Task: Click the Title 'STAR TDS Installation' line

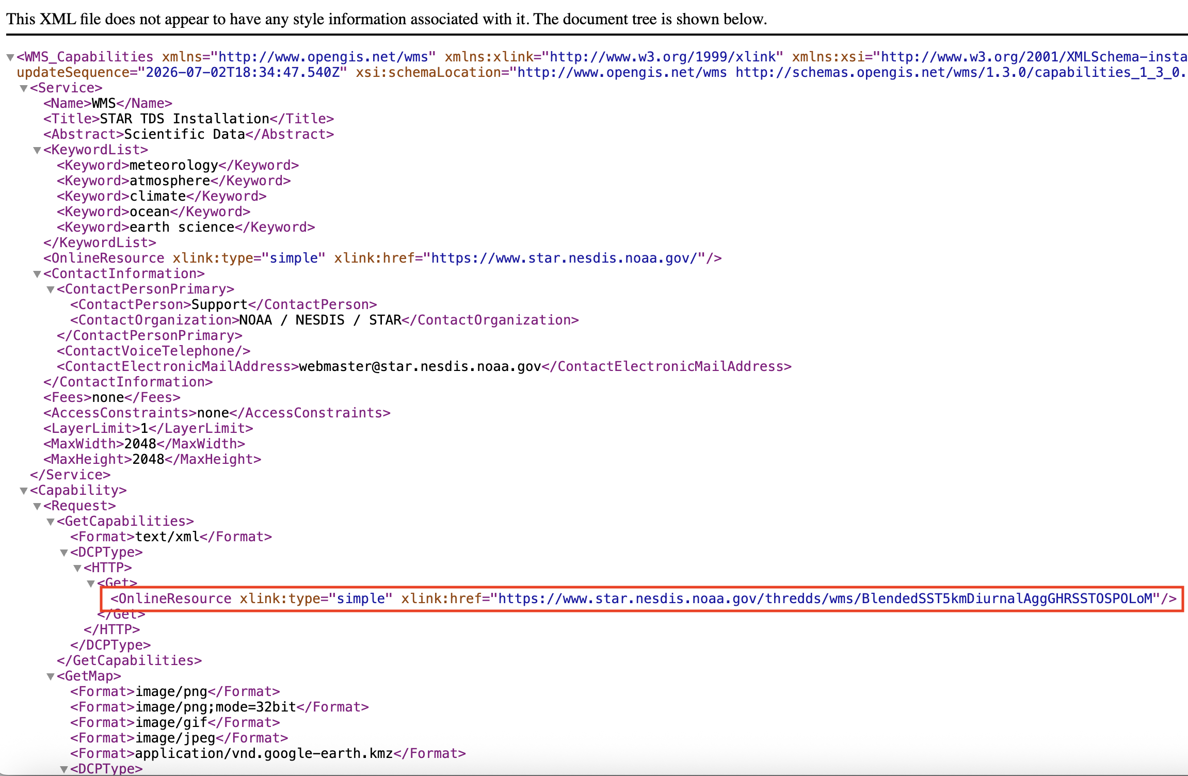Action: tap(189, 119)
